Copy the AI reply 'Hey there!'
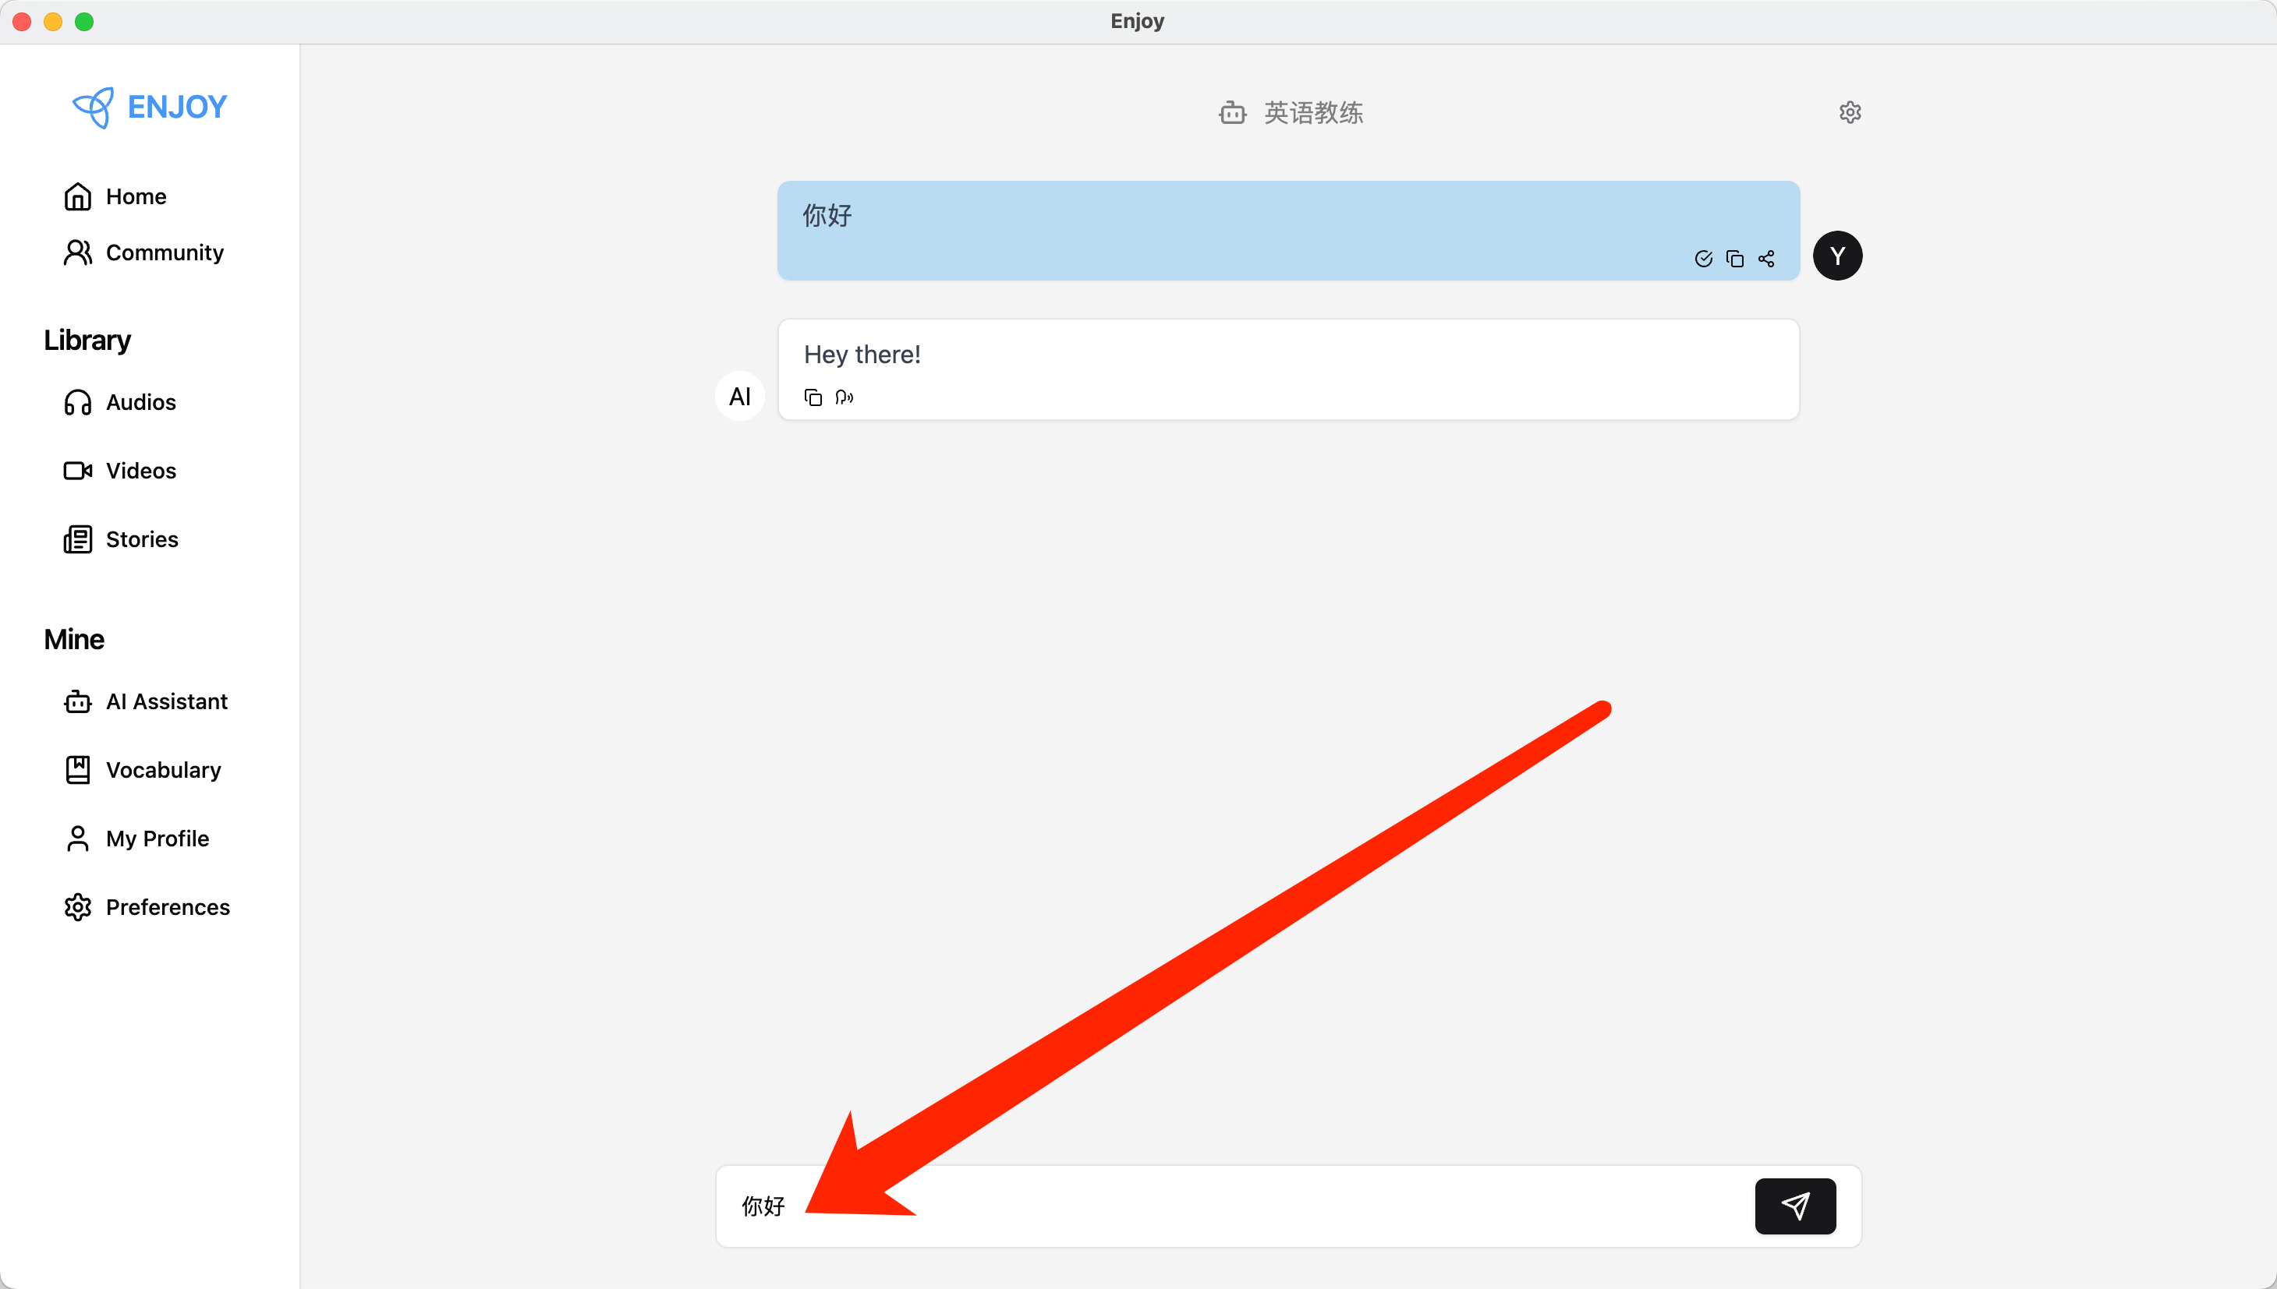2277x1289 pixels. 812,397
